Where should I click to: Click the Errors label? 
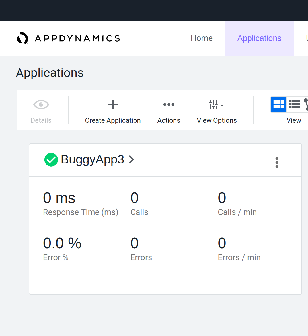coord(141,257)
